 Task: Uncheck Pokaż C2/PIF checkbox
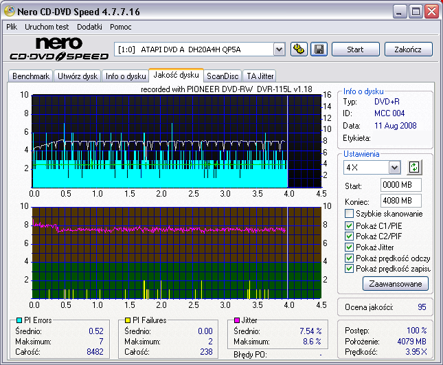click(x=349, y=236)
